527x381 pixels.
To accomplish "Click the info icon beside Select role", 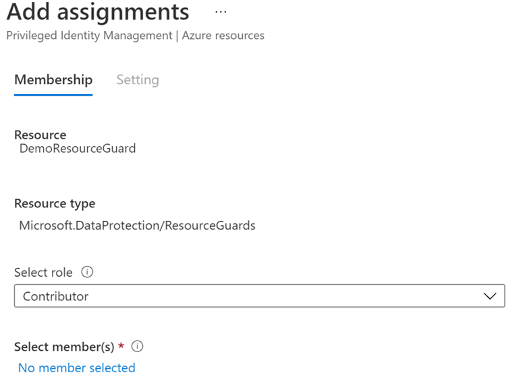I will pyautogui.click(x=88, y=272).
